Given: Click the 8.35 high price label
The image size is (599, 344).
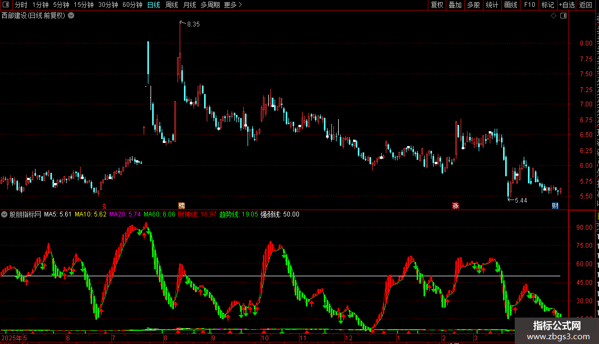Looking at the screenshot, I should point(193,24).
